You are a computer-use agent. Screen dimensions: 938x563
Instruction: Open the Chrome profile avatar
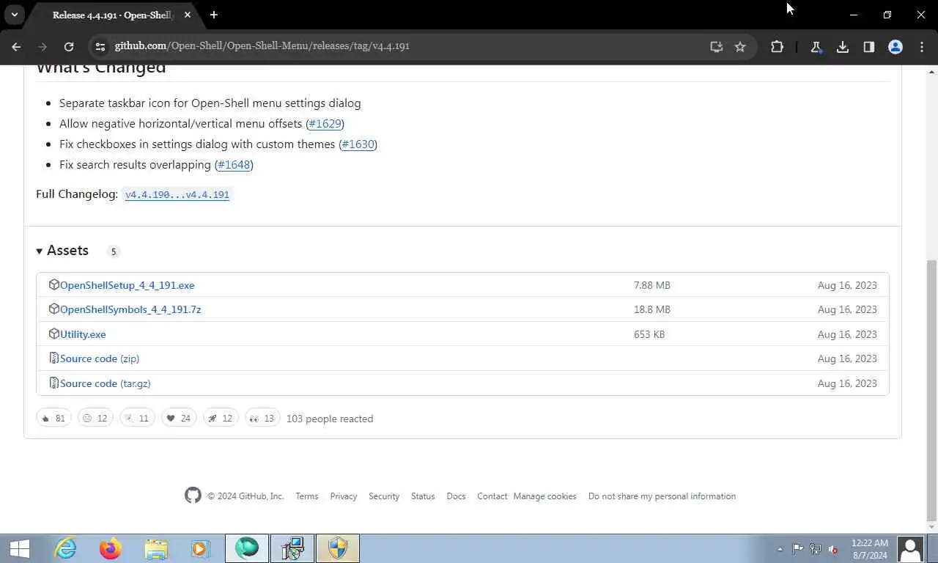[x=895, y=46]
